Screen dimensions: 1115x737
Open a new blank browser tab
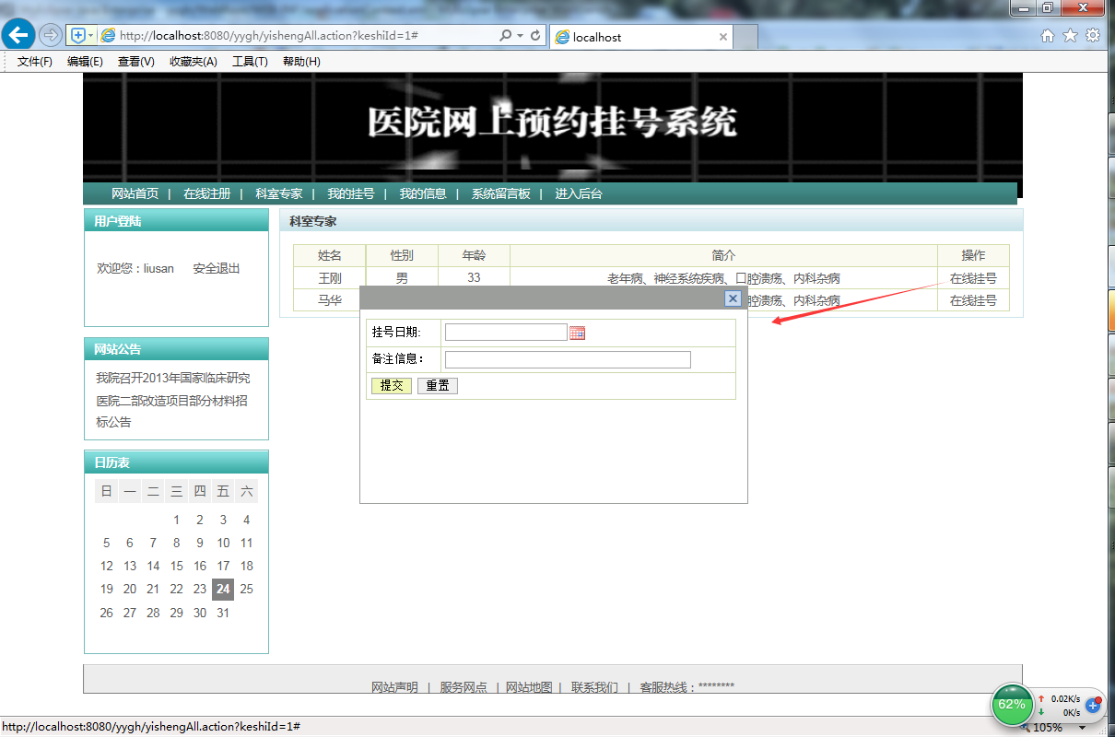[x=746, y=38]
